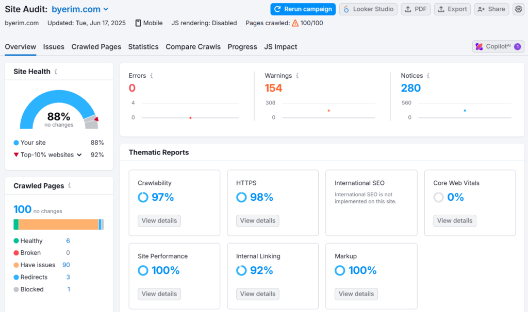Open the Healthy pages count 6

pos(68,241)
